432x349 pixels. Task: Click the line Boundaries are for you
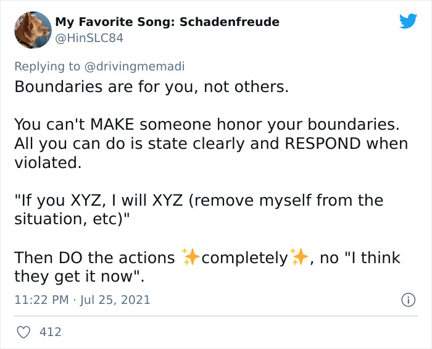coord(152,87)
